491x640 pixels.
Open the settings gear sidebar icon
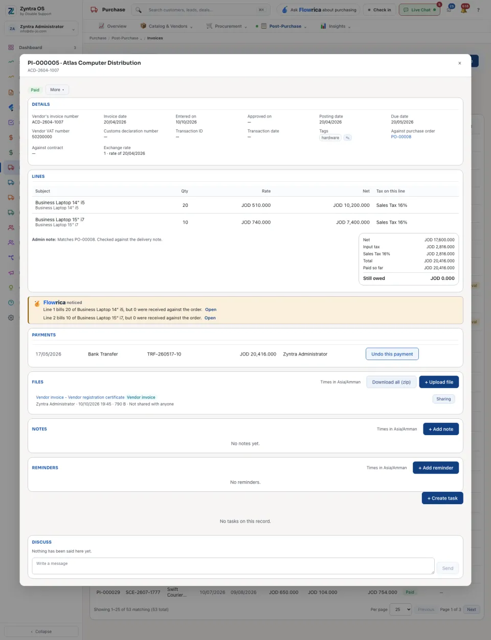click(11, 317)
